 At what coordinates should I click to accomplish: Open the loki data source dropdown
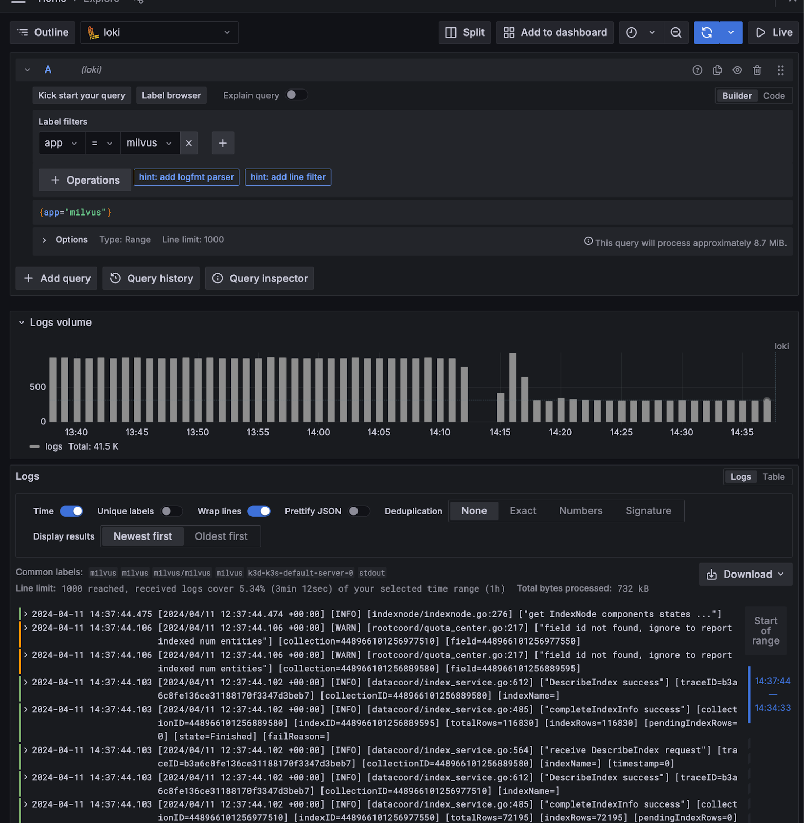click(159, 32)
